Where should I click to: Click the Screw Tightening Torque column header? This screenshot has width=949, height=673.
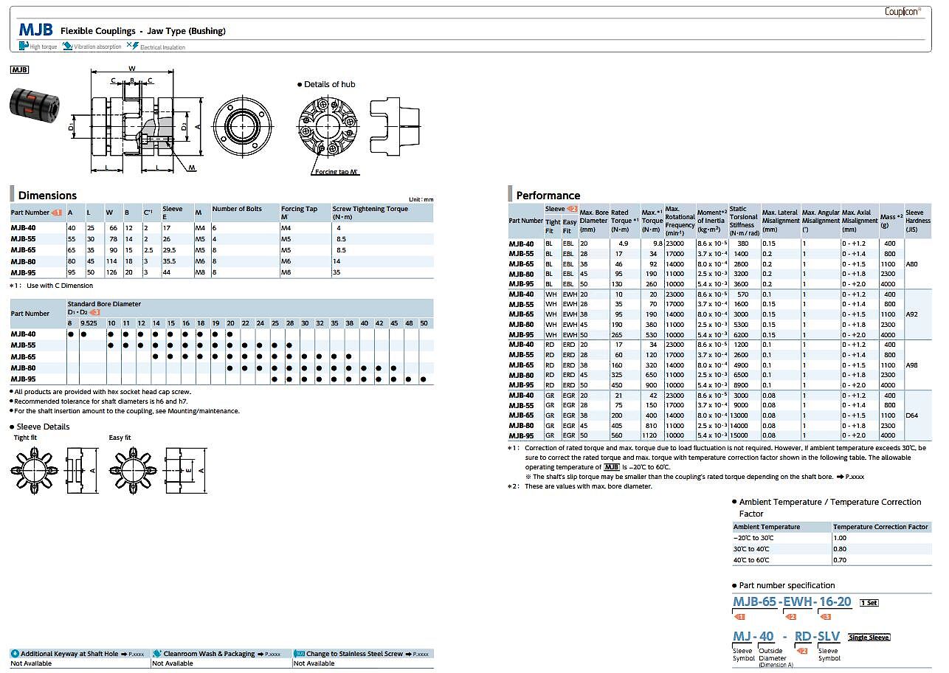[x=382, y=213]
